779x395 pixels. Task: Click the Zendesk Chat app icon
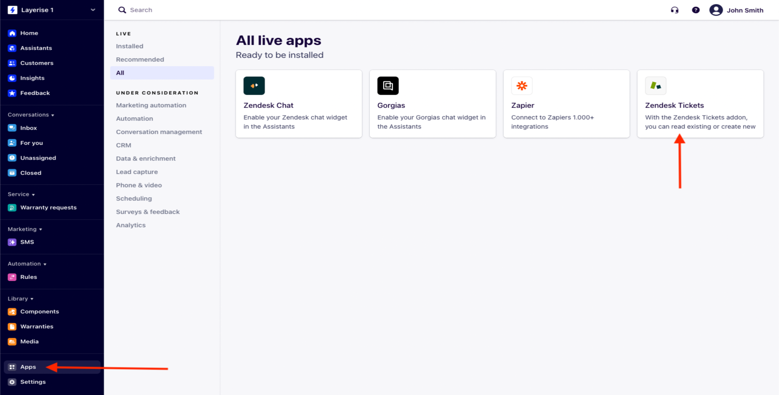click(254, 86)
